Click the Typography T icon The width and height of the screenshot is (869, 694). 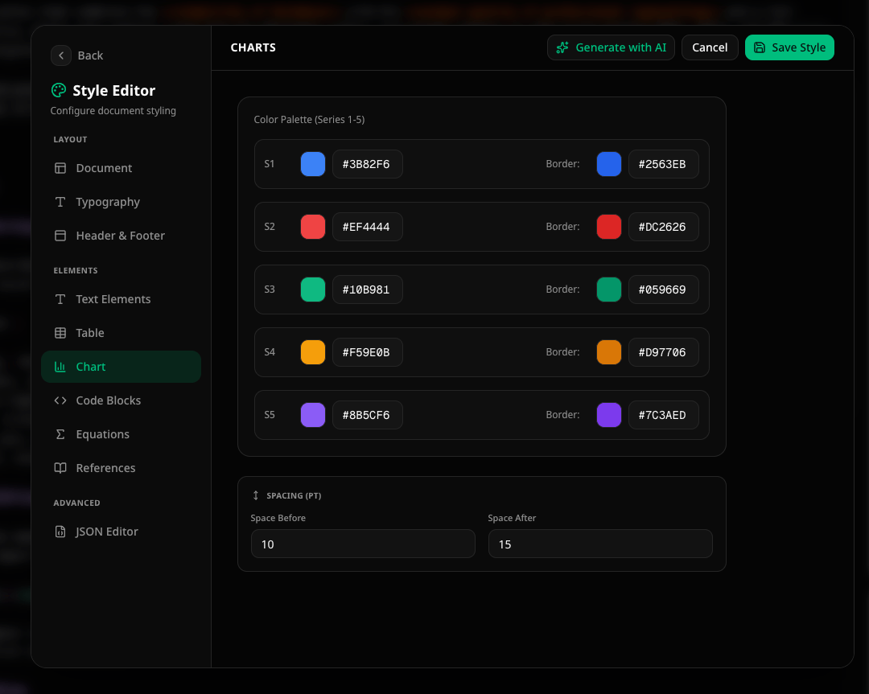60,202
